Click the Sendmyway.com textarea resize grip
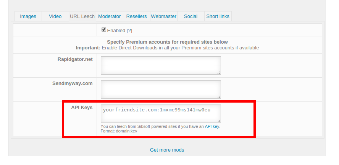This screenshot has width=339, height=165. point(219,96)
